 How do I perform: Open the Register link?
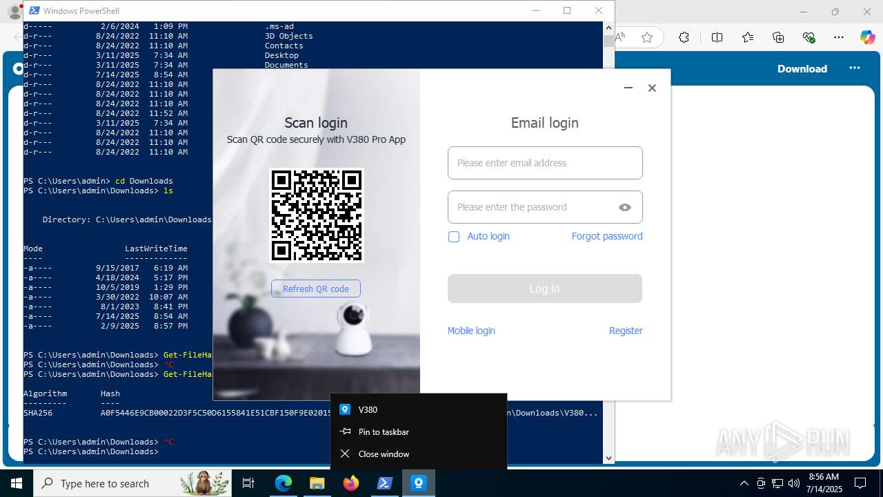[x=626, y=331]
